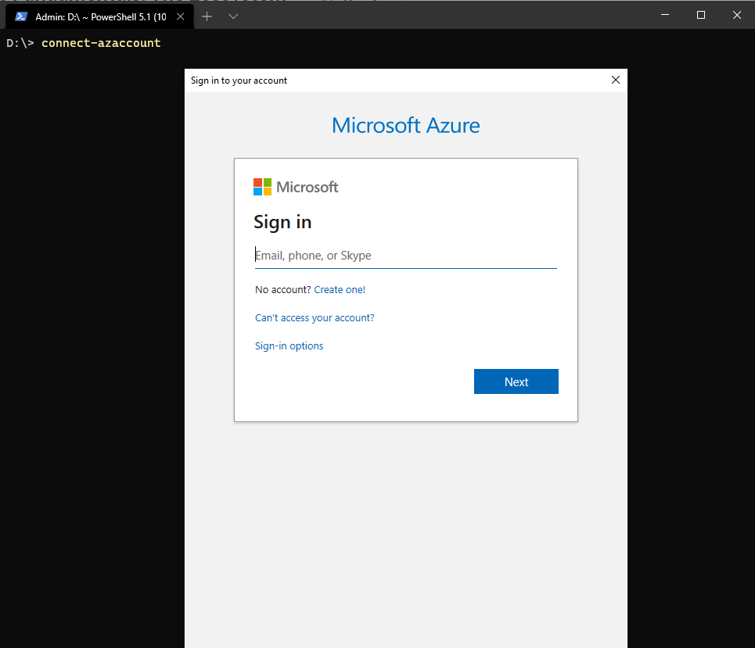Click the Email, phone, or Skype field
755x648 pixels.
(x=406, y=256)
